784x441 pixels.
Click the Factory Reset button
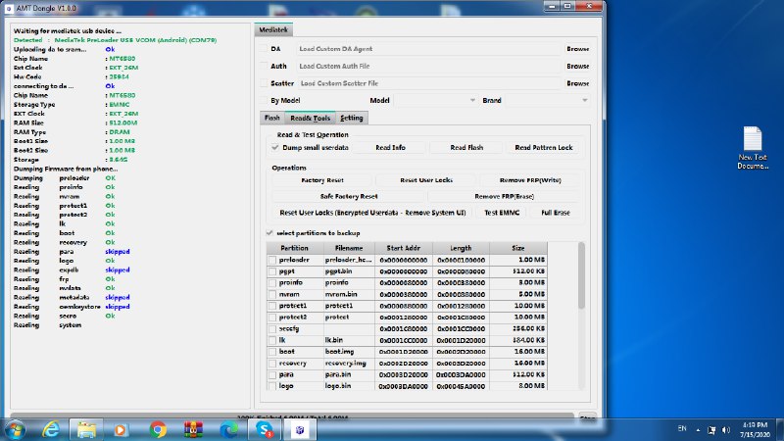322,180
